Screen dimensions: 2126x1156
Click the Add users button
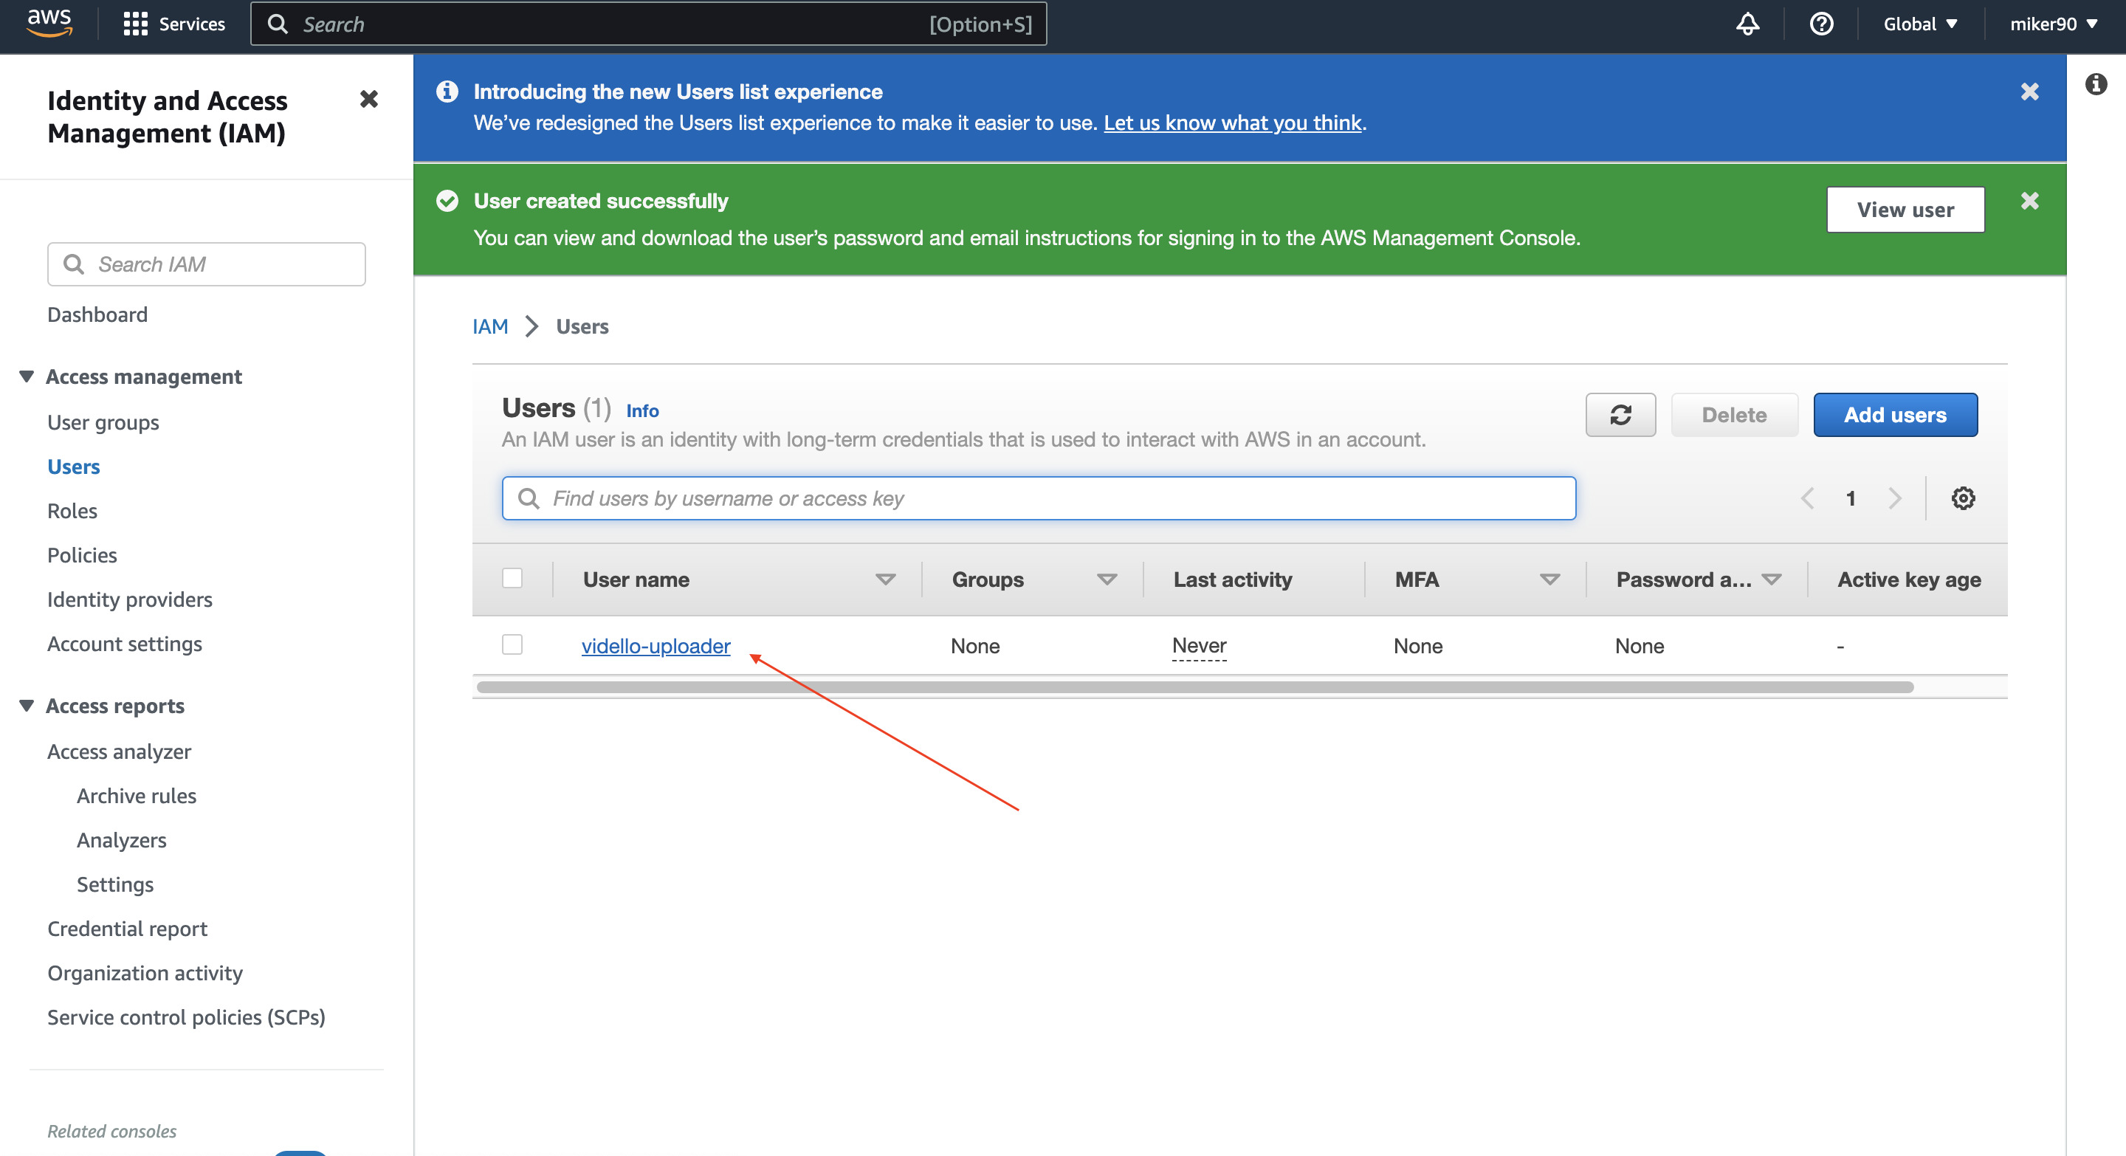click(x=1895, y=415)
